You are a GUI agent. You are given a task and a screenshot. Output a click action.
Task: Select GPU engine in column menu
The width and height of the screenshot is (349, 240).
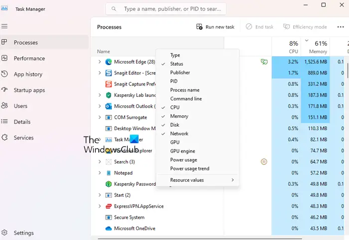click(x=198, y=151)
